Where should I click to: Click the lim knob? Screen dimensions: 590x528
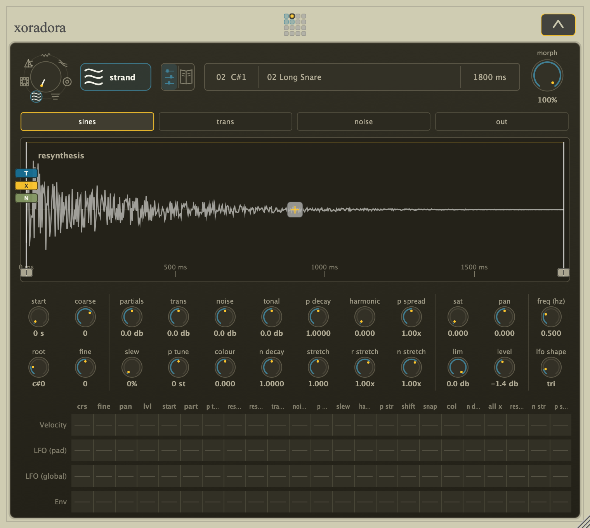(x=458, y=367)
